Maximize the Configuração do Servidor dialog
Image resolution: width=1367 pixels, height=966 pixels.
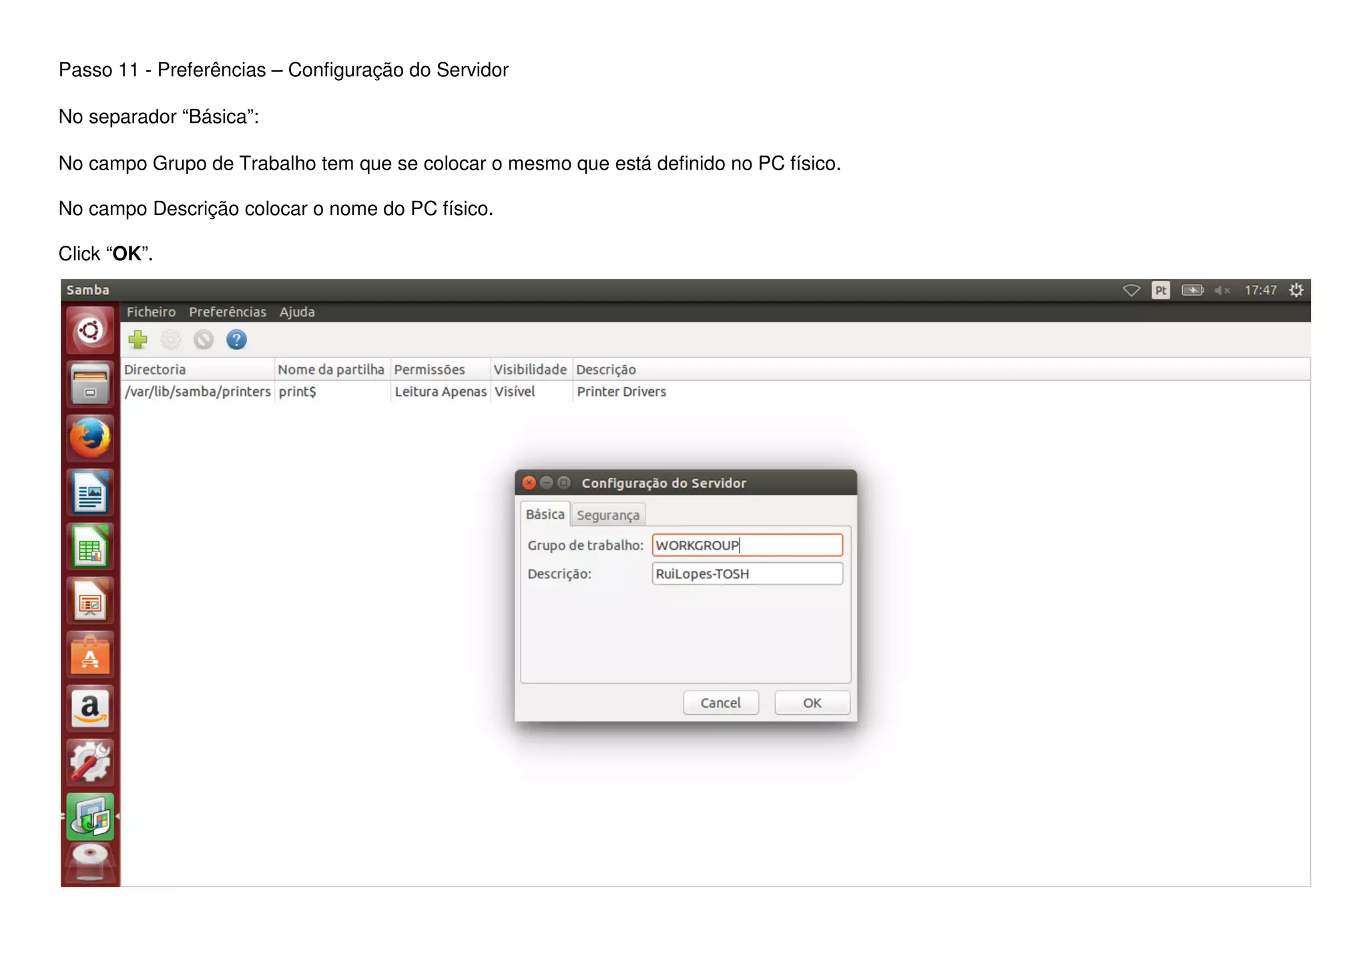point(564,483)
